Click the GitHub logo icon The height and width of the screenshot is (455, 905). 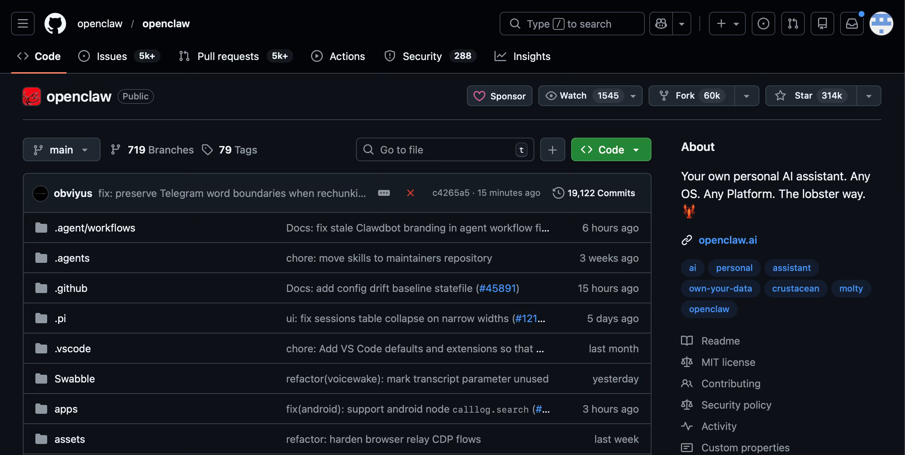(x=55, y=24)
